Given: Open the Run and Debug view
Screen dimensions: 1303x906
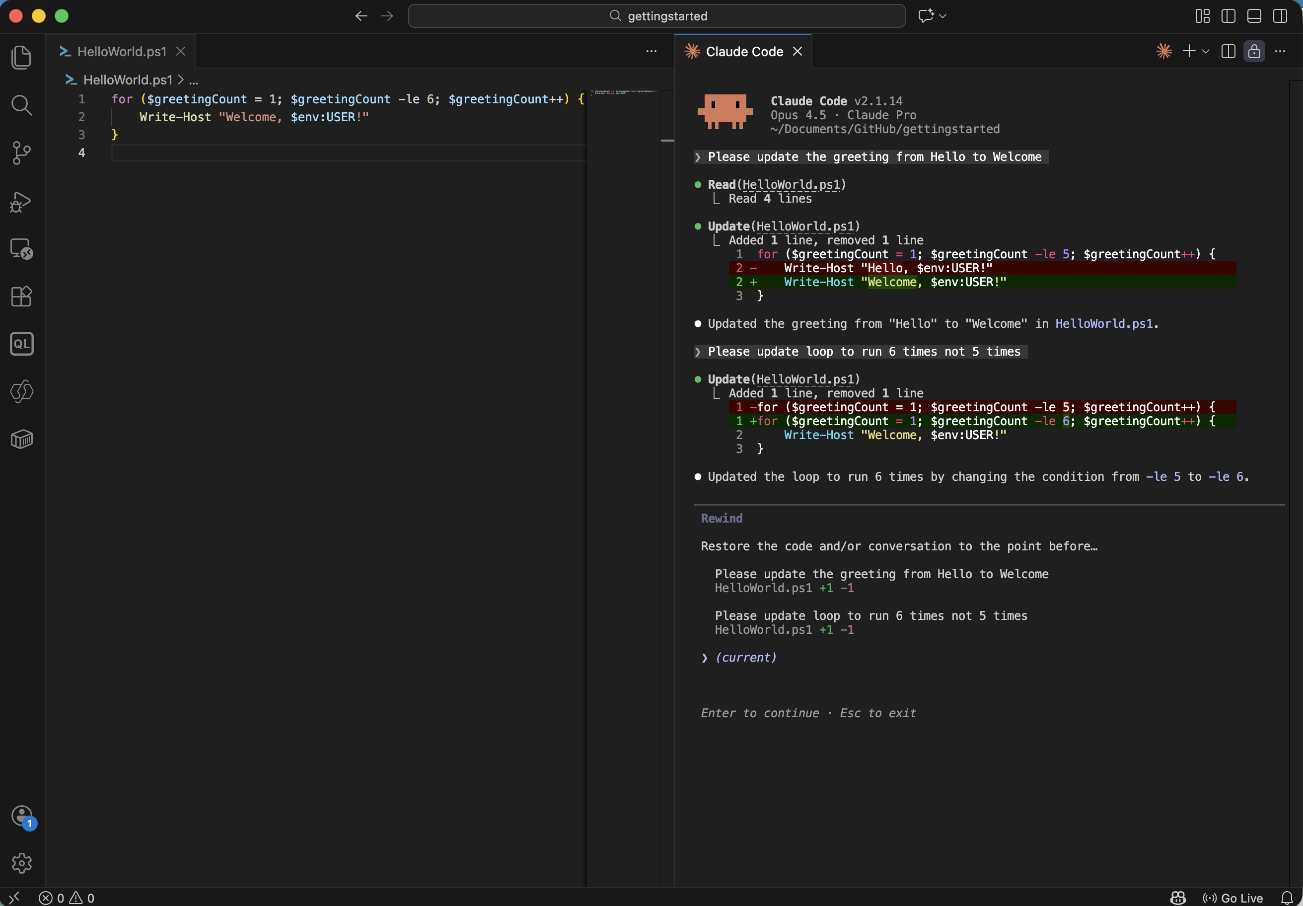Looking at the screenshot, I should (20, 202).
